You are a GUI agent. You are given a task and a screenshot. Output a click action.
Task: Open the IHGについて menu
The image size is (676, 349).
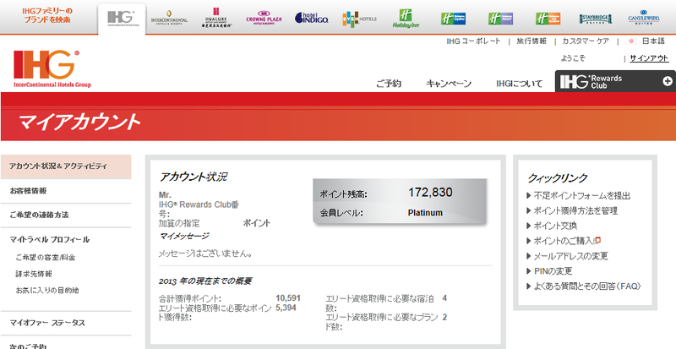point(520,84)
